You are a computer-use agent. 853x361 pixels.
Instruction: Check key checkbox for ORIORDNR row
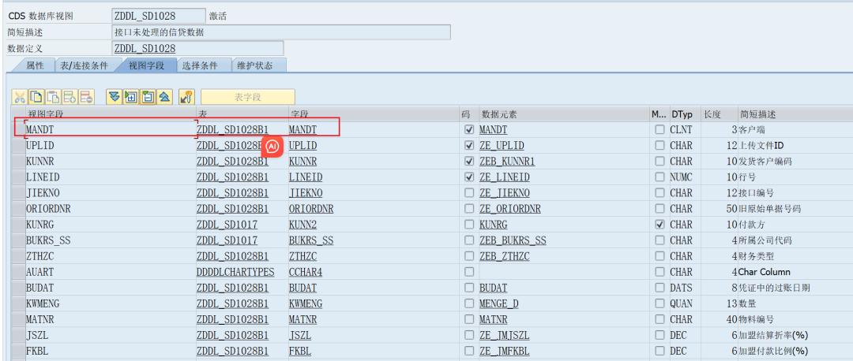click(x=469, y=209)
